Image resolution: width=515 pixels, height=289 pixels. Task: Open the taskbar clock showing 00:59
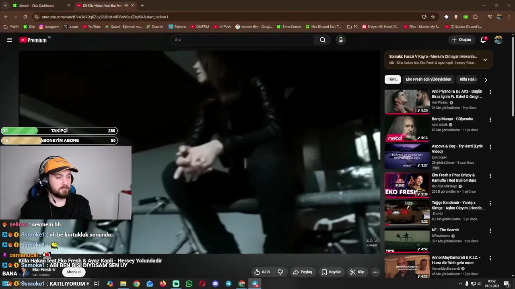click(x=492, y=284)
